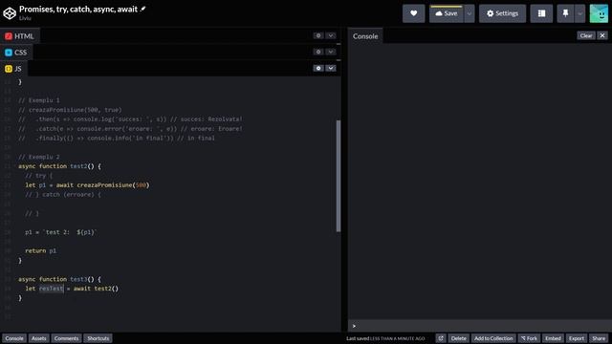Screen dimensions: 612x344
Task: Clear the console output
Action: click(586, 35)
